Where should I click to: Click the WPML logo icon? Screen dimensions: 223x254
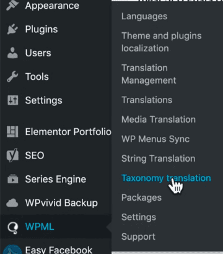click(12, 227)
